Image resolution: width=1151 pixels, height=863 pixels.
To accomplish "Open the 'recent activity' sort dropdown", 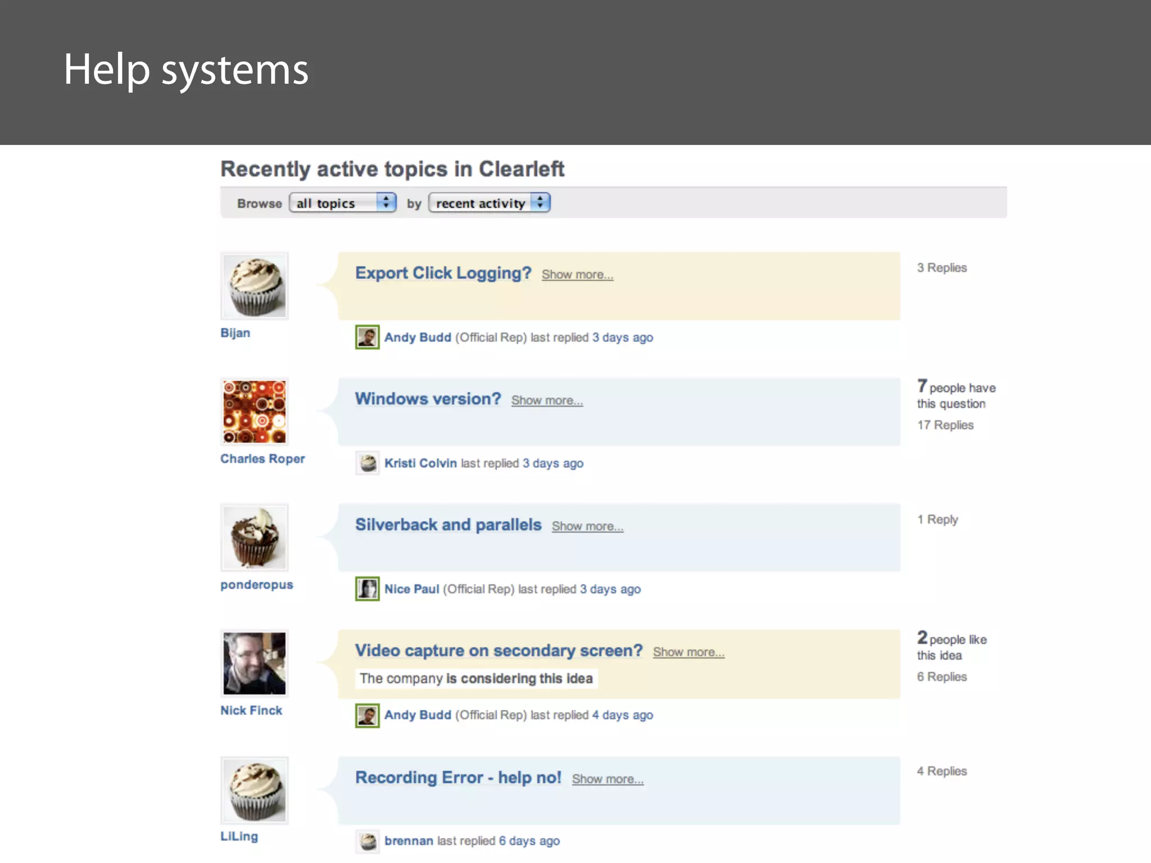I will [489, 203].
